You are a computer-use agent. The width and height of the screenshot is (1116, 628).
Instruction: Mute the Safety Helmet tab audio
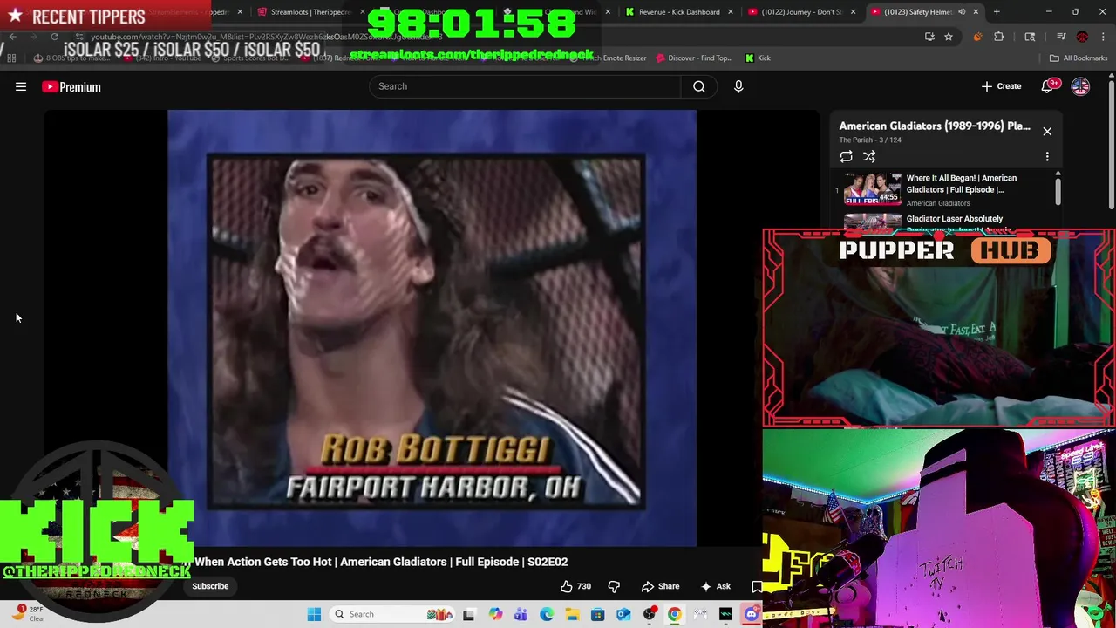tap(962, 12)
